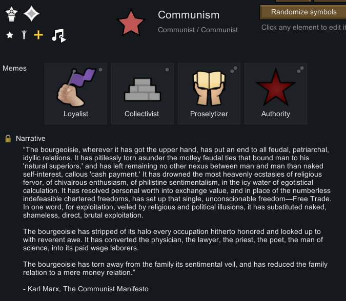346x301 pixels.
Task: Click the small white star icon
Action: pos(10,35)
